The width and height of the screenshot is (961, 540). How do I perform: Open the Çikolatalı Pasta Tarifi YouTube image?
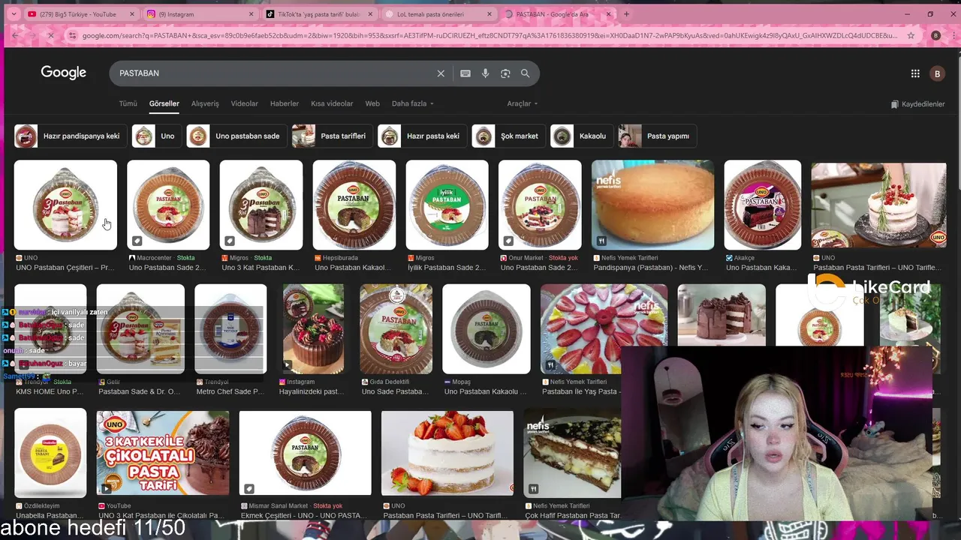pos(163,453)
